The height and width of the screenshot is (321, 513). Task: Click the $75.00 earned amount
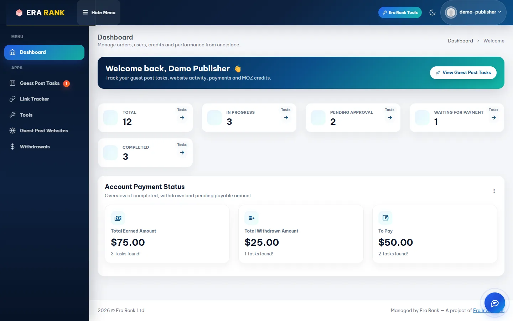point(128,243)
